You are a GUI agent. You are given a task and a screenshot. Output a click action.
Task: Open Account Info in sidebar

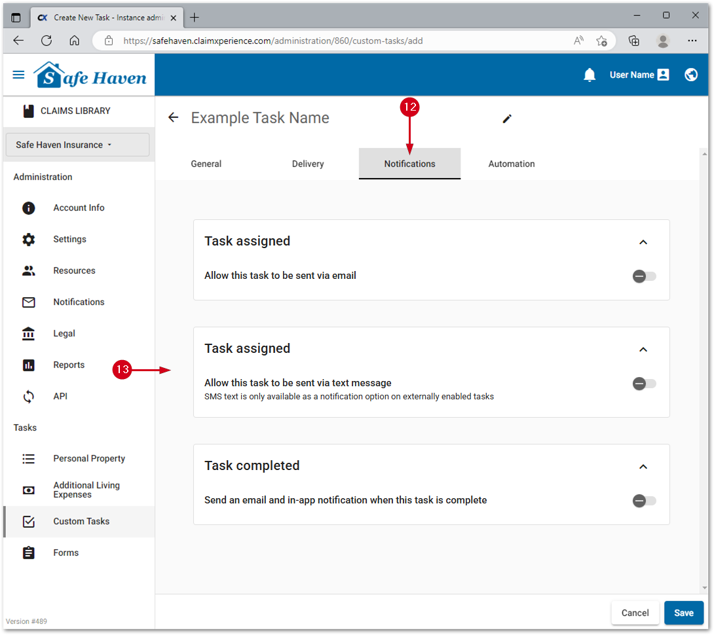tap(79, 208)
